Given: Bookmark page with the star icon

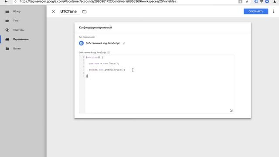Looking at the screenshot, I should [x=247, y=2].
